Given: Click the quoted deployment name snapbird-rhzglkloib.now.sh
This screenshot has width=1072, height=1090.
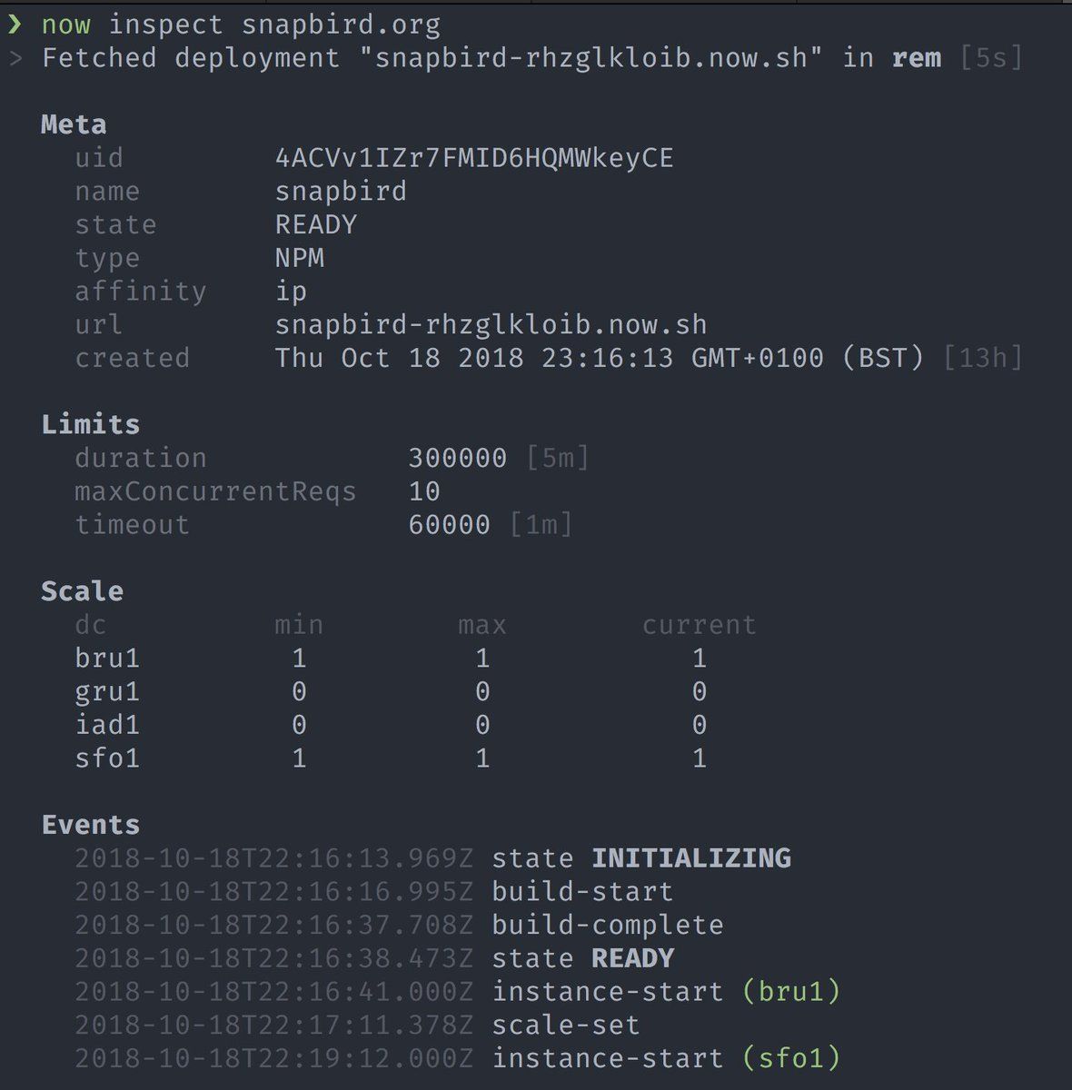Looking at the screenshot, I should [591, 58].
